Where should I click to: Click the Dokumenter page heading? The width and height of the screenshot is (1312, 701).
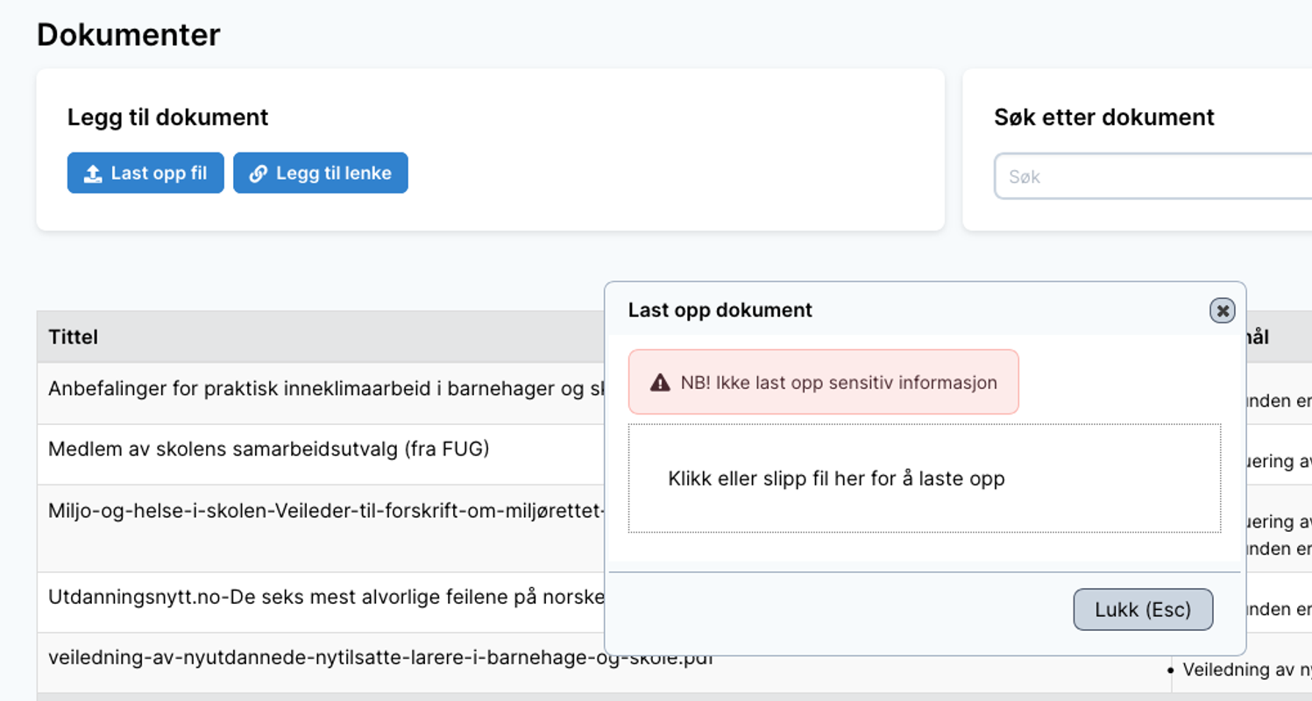coord(128,35)
